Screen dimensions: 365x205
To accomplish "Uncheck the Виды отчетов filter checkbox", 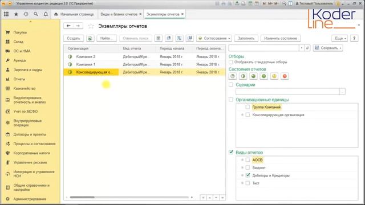I will point(231,152).
